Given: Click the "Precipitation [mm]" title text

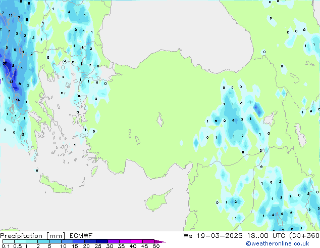Looking at the screenshot, I should [33, 236].
